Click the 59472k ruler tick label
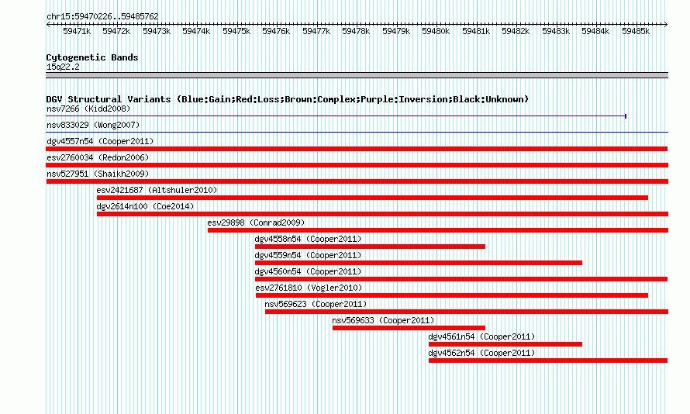 116,31
